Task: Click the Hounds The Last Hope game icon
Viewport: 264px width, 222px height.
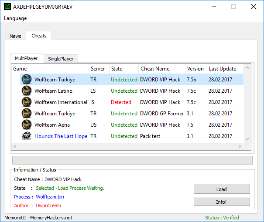Action: (27, 136)
